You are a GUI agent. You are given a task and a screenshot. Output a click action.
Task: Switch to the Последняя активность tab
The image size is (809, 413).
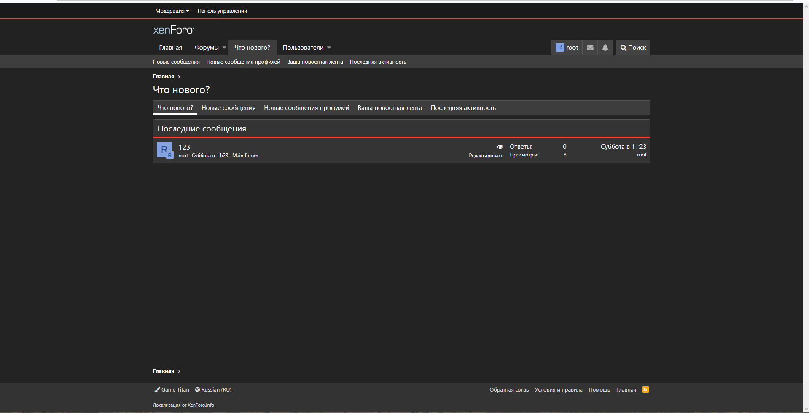(463, 108)
